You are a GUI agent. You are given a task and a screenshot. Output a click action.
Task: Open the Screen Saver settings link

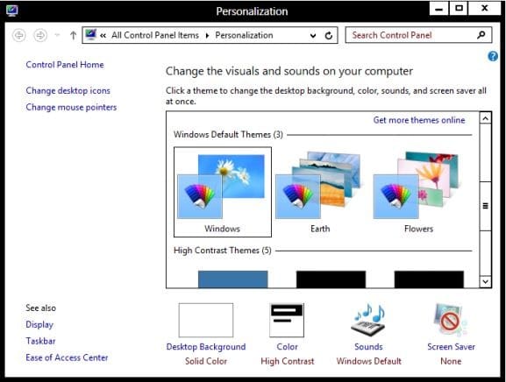pos(451,347)
